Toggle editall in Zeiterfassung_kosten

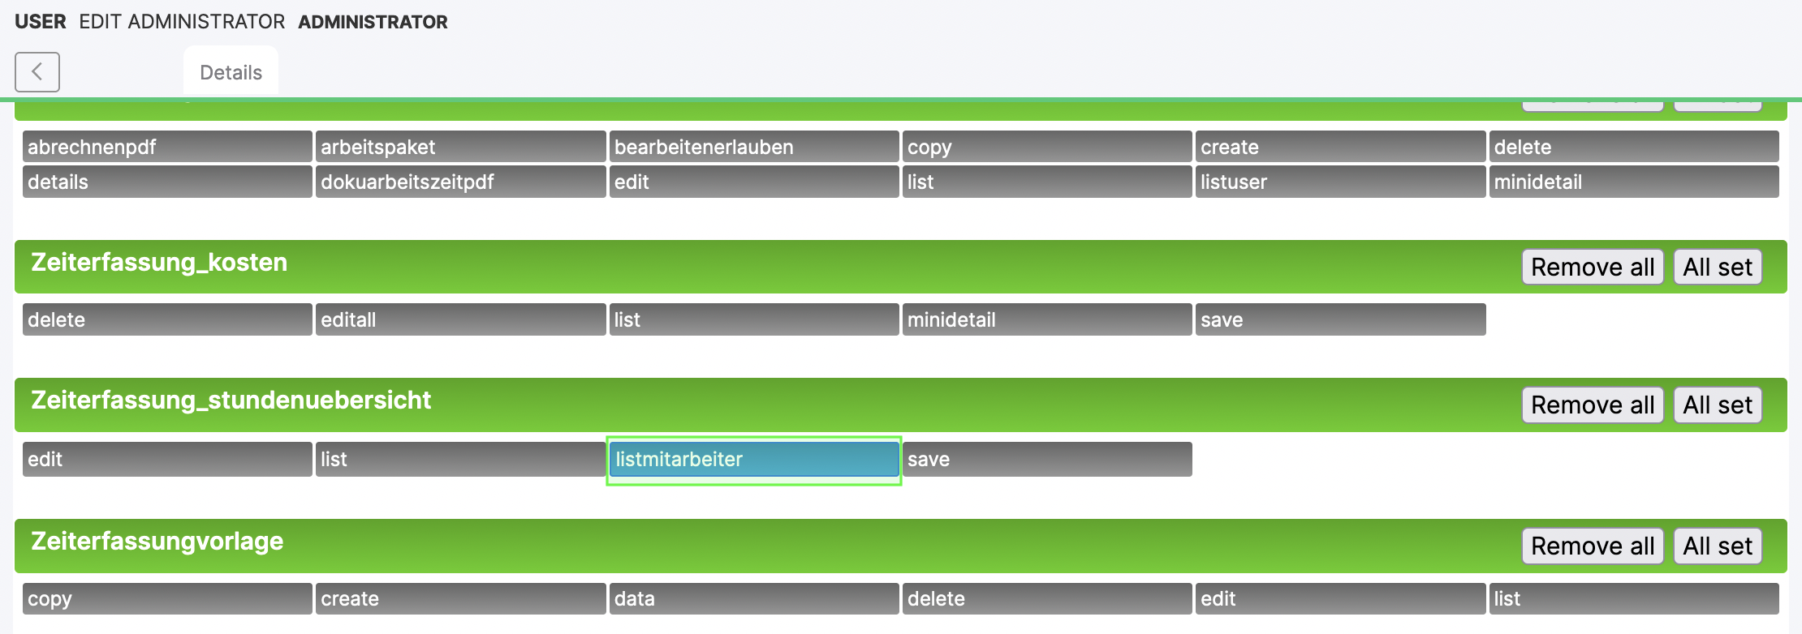(x=459, y=319)
